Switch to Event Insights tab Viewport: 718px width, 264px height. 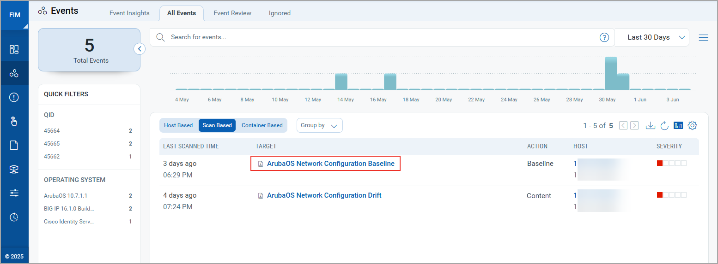click(x=129, y=13)
